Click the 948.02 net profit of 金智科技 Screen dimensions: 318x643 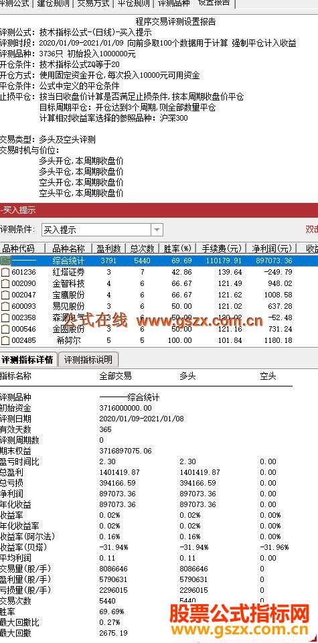[281, 284]
